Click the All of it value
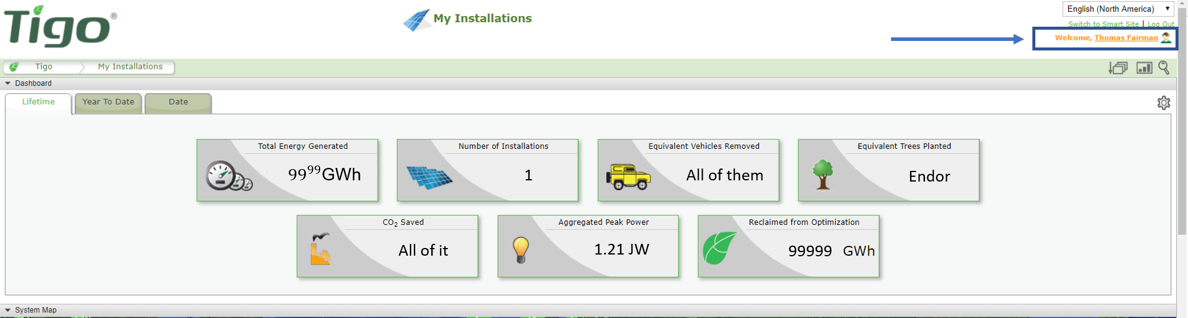The width and height of the screenshot is (1188, 318). (x=423, y=250)
